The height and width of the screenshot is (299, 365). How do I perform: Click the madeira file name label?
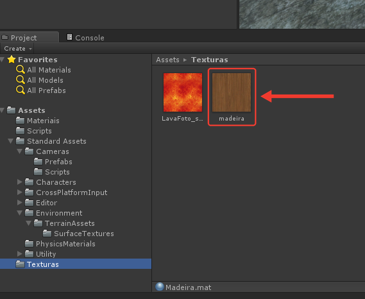point(232,119)
